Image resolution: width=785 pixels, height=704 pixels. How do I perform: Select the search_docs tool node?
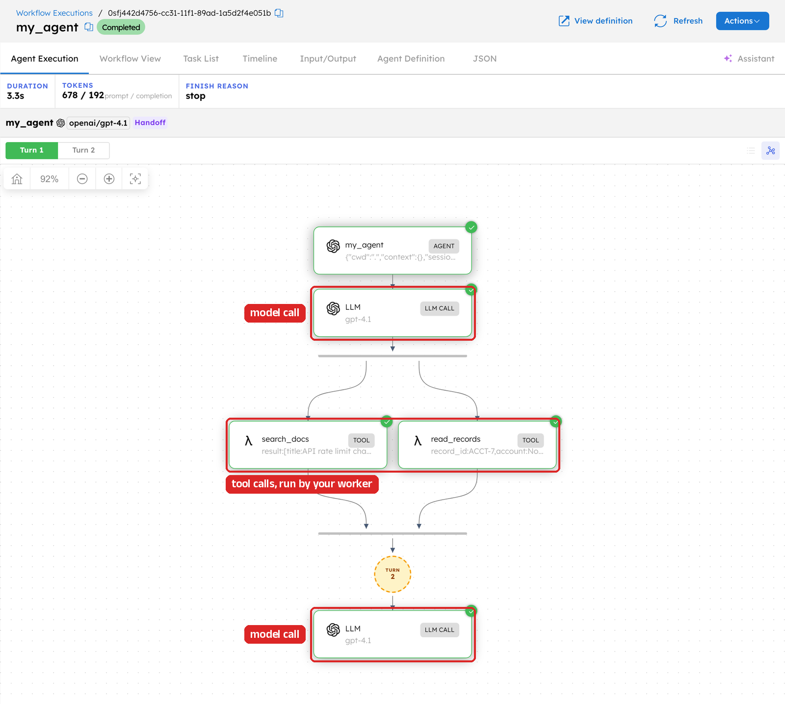pos(308,445)
